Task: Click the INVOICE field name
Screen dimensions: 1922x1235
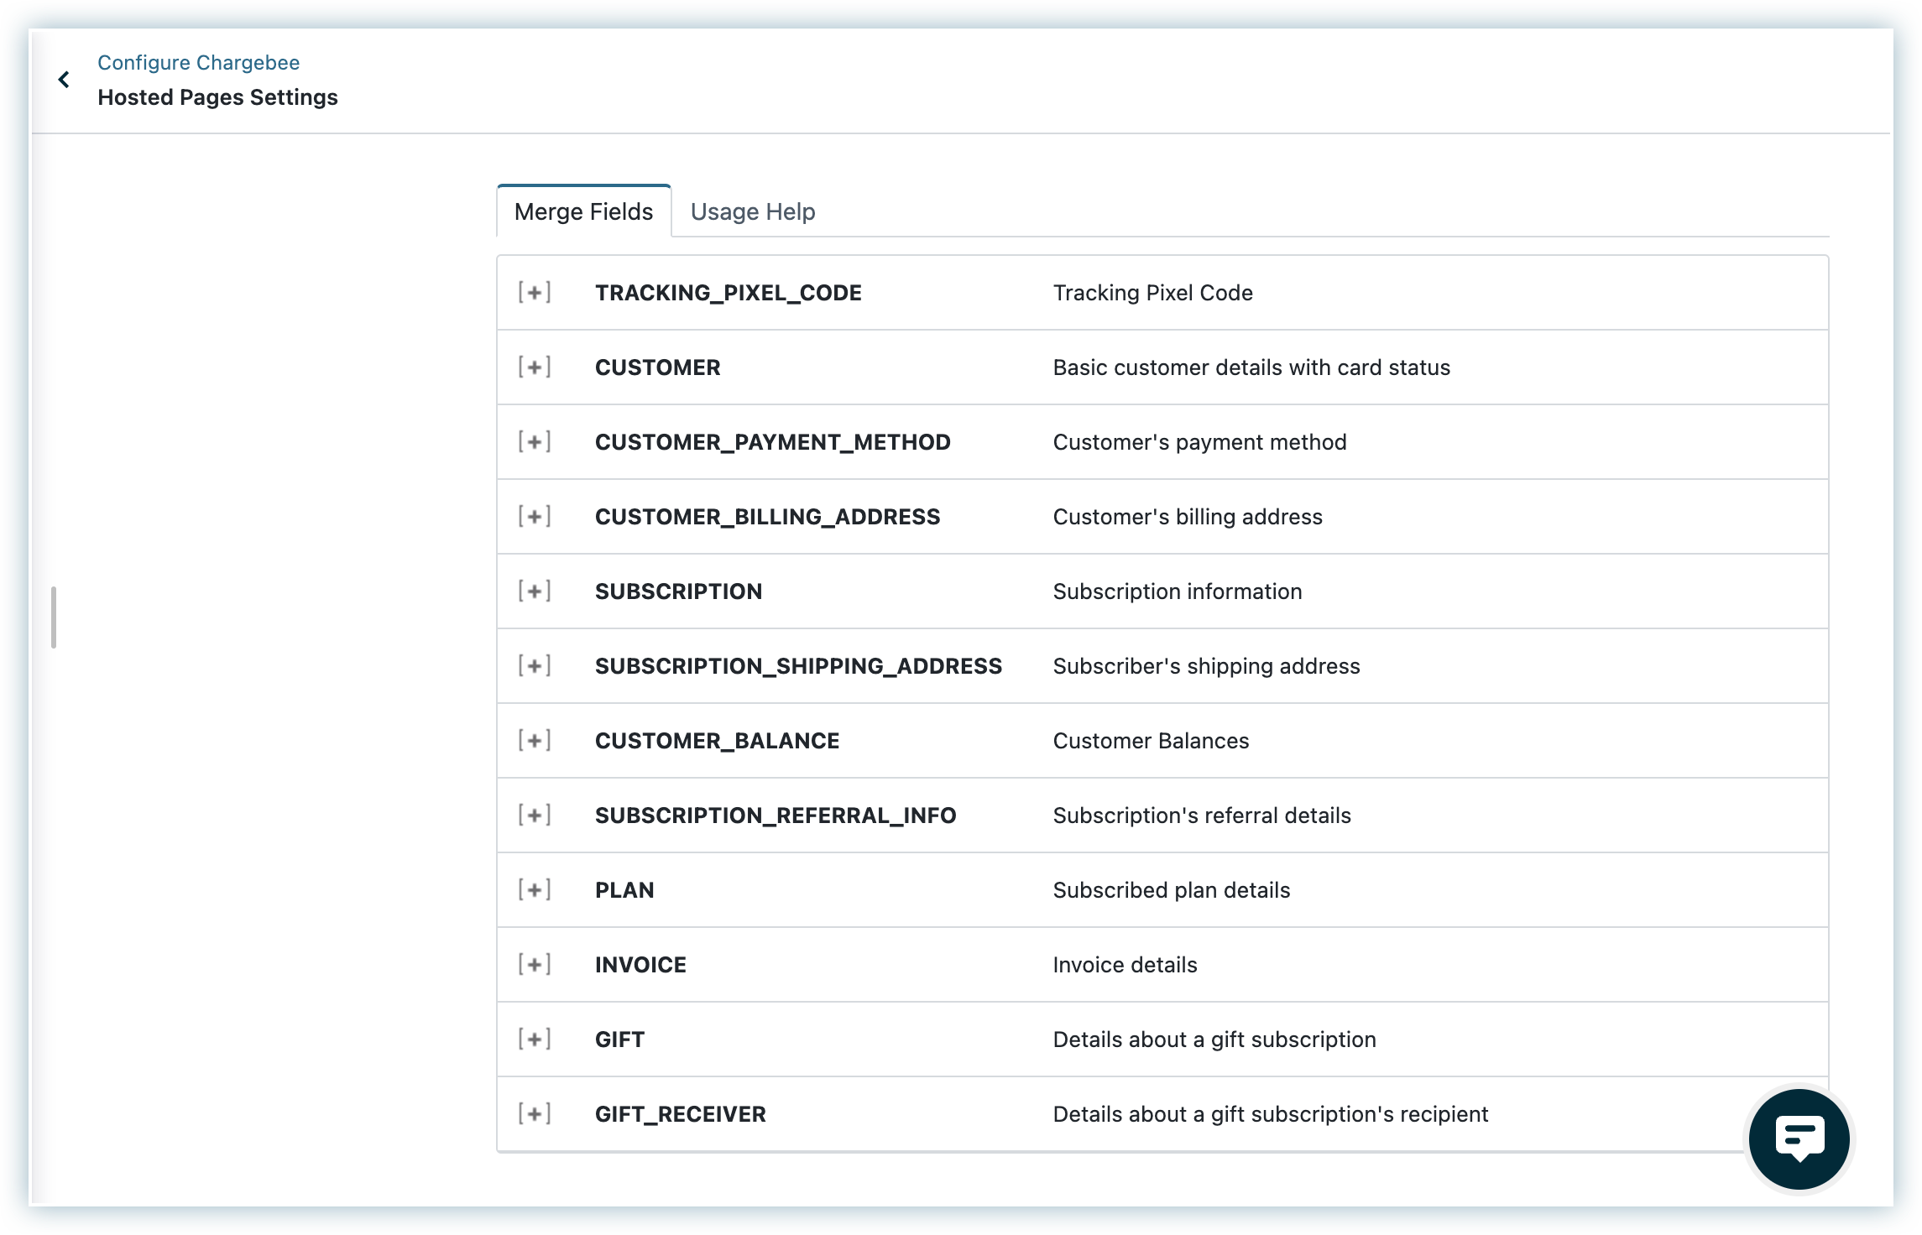Action: pyautogui.click(x=640, y=965)
